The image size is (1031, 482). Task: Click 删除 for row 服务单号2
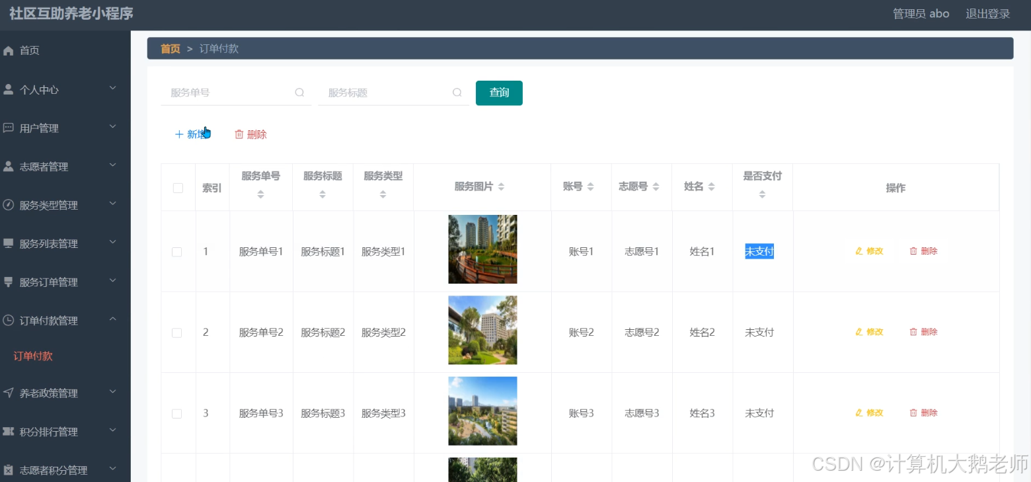coord(923,332)
